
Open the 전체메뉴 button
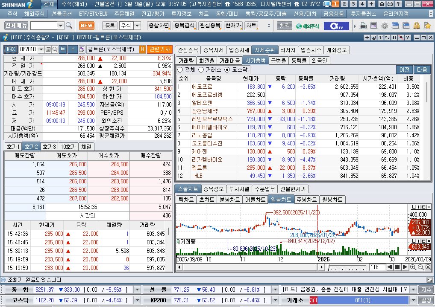[x=16, y=26]
